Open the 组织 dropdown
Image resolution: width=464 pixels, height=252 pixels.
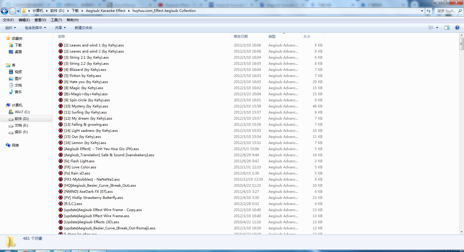coord(11,28)
